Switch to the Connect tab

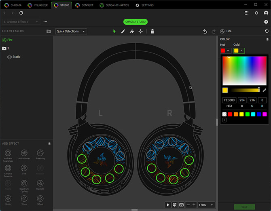pos(85,5)
